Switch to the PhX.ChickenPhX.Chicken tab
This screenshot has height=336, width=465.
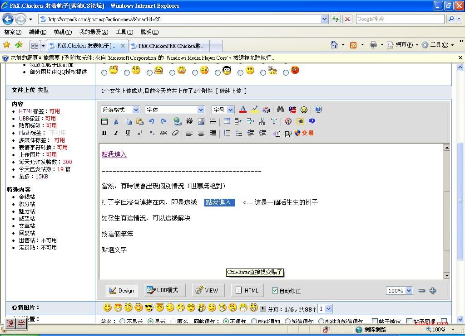pyautogui.click(x=169, y=46)
